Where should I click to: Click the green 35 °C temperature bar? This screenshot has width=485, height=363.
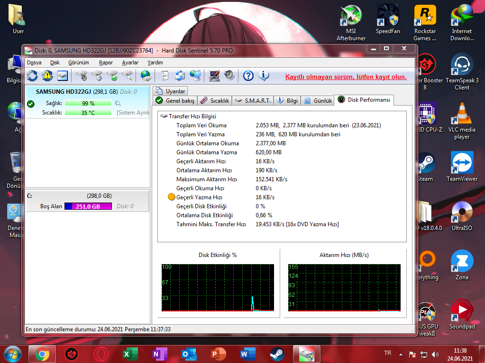click(88, 113)
